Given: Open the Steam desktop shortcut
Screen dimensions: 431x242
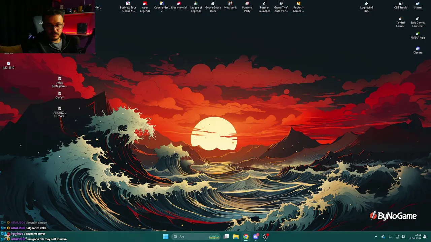Looking at the screenshot, I should click(418, 6).
